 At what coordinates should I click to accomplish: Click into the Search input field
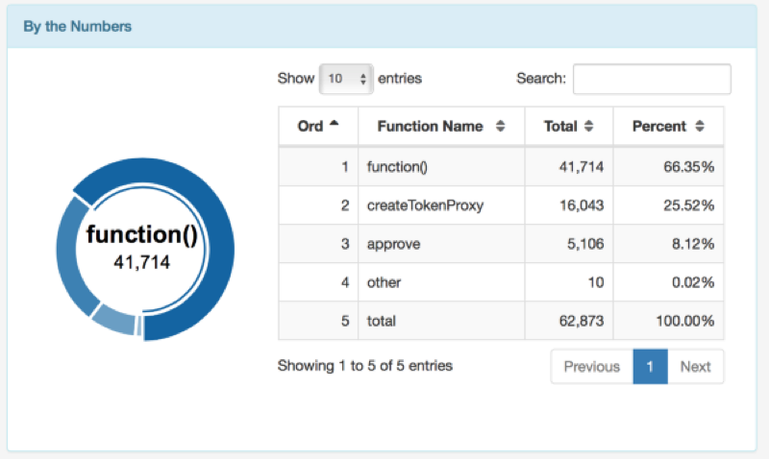pos(652,79)
